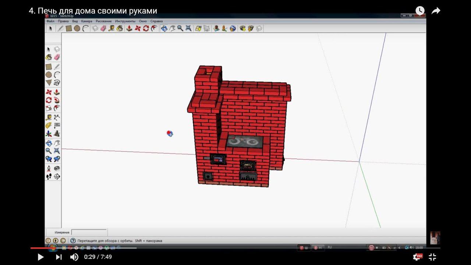Screen dimensions: 471x265
Task: Click Zoom Extents icon in top toolbar
Action: [188, 28]
